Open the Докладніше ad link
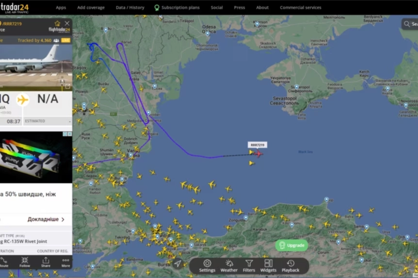 [46, 219]
